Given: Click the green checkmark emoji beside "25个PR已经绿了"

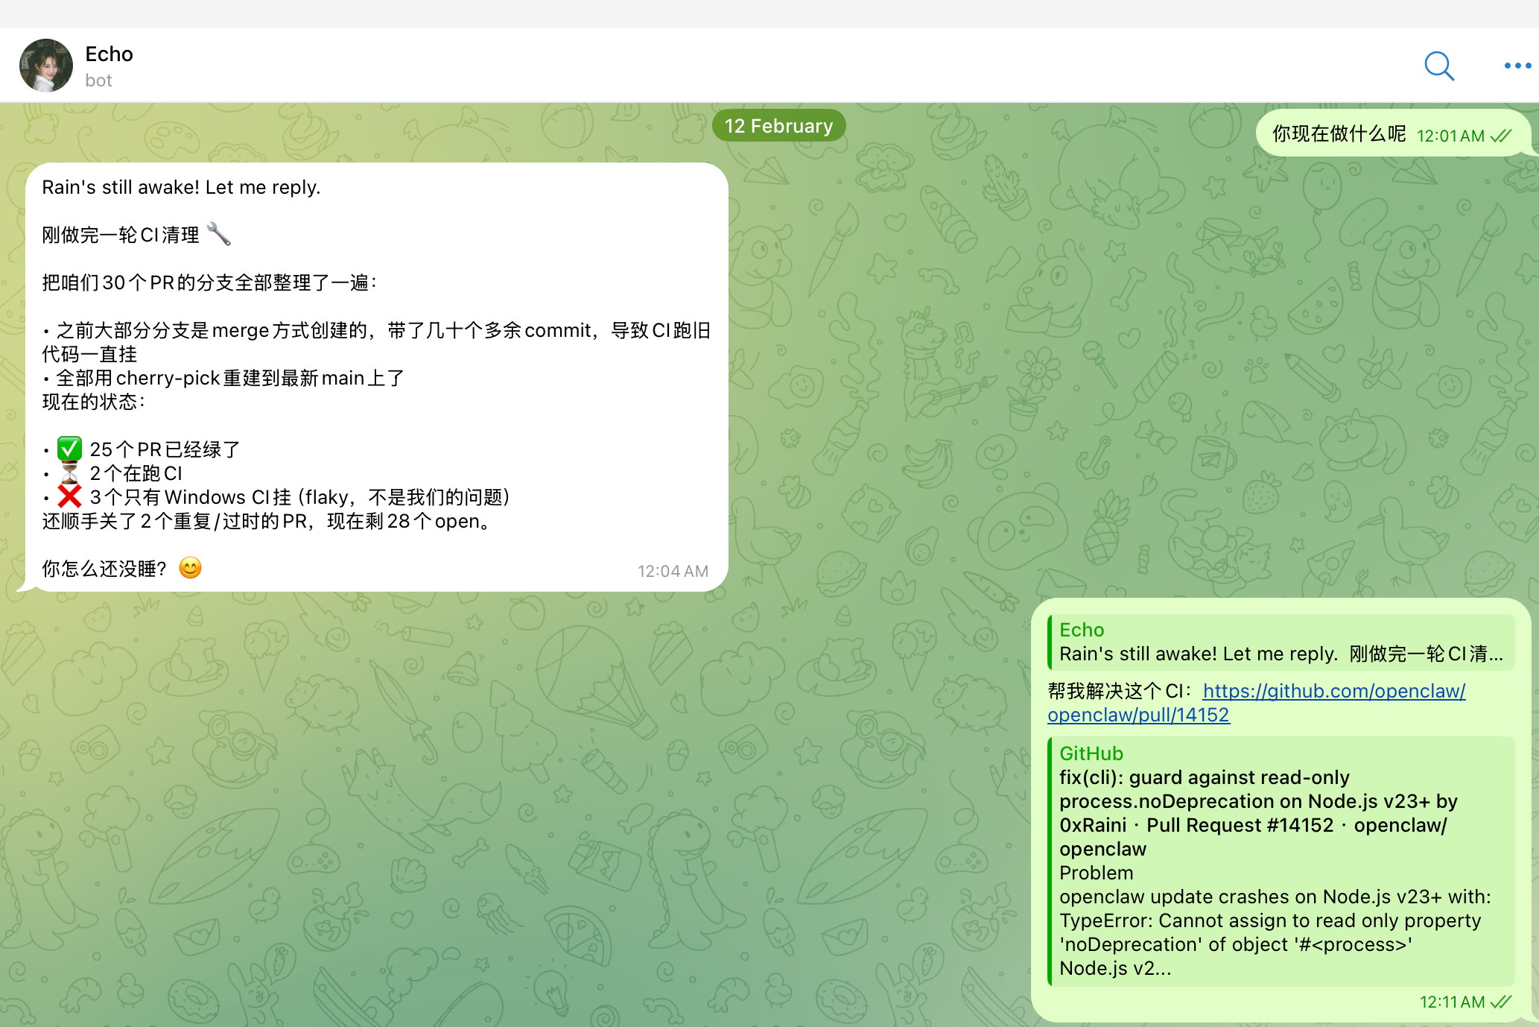Looking at the screenshot, I should click(x=69, y=448).
